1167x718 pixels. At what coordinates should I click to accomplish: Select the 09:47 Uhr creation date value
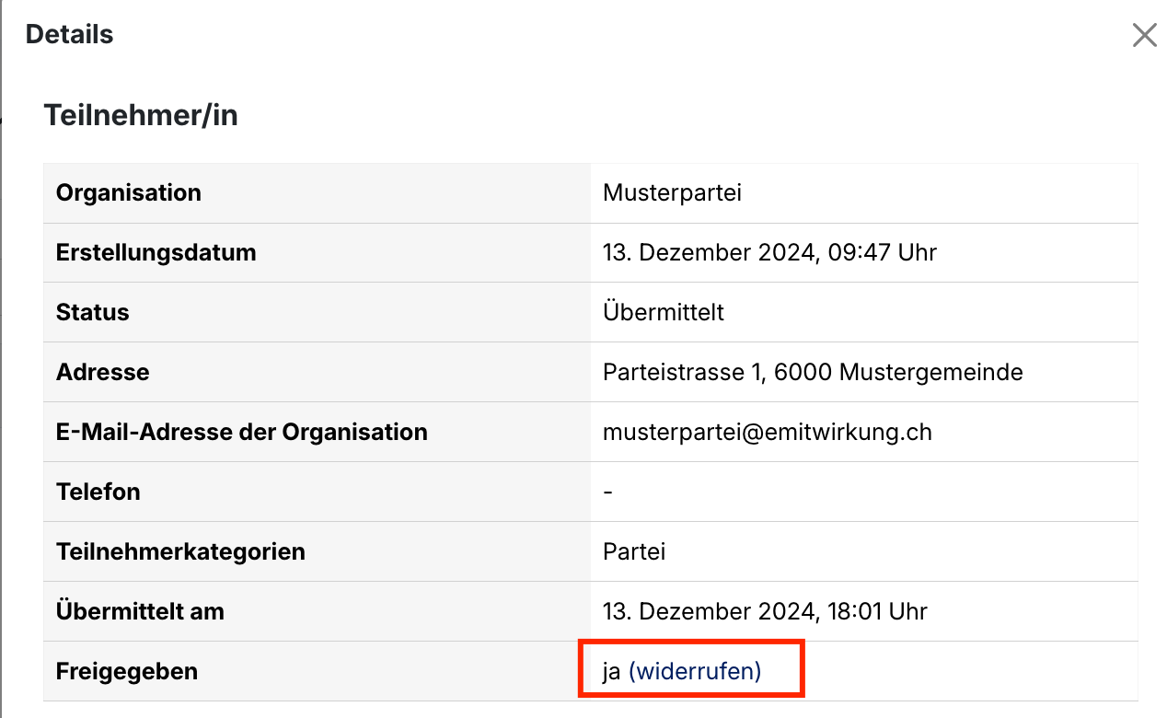769,252
